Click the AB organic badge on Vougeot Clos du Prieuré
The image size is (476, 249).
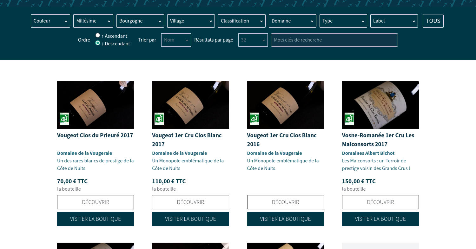tap(64, 119)
